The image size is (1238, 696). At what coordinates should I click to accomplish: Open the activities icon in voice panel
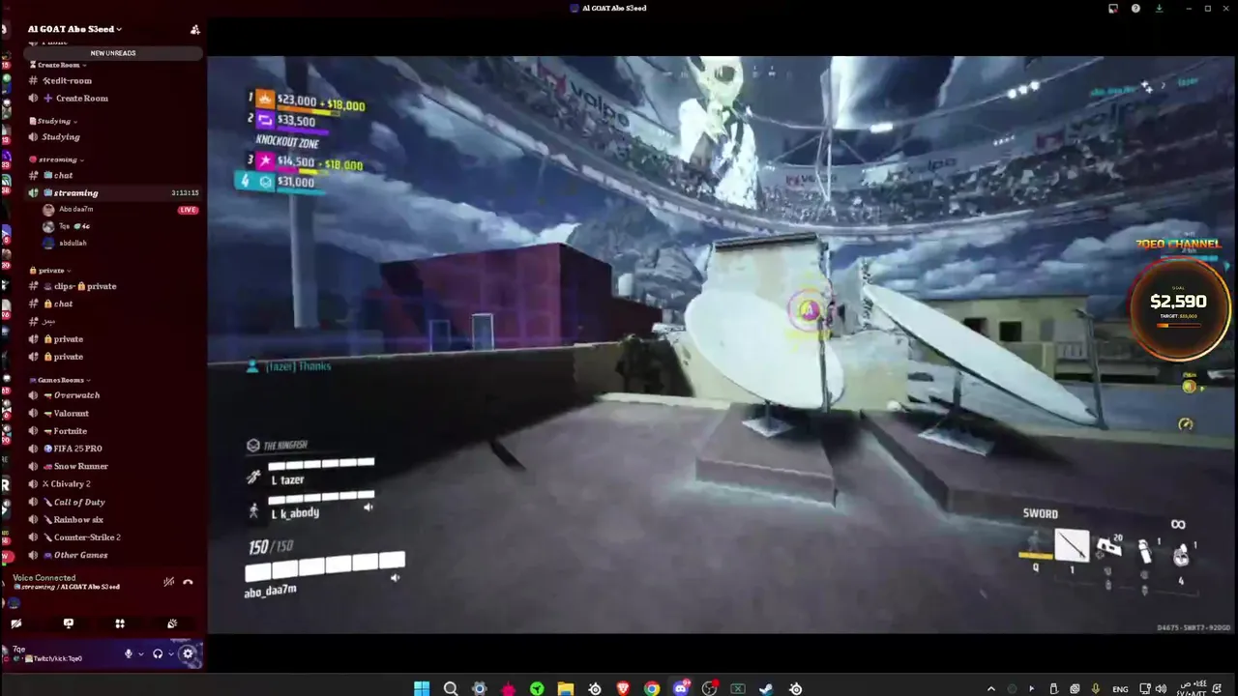pos(120,623)
